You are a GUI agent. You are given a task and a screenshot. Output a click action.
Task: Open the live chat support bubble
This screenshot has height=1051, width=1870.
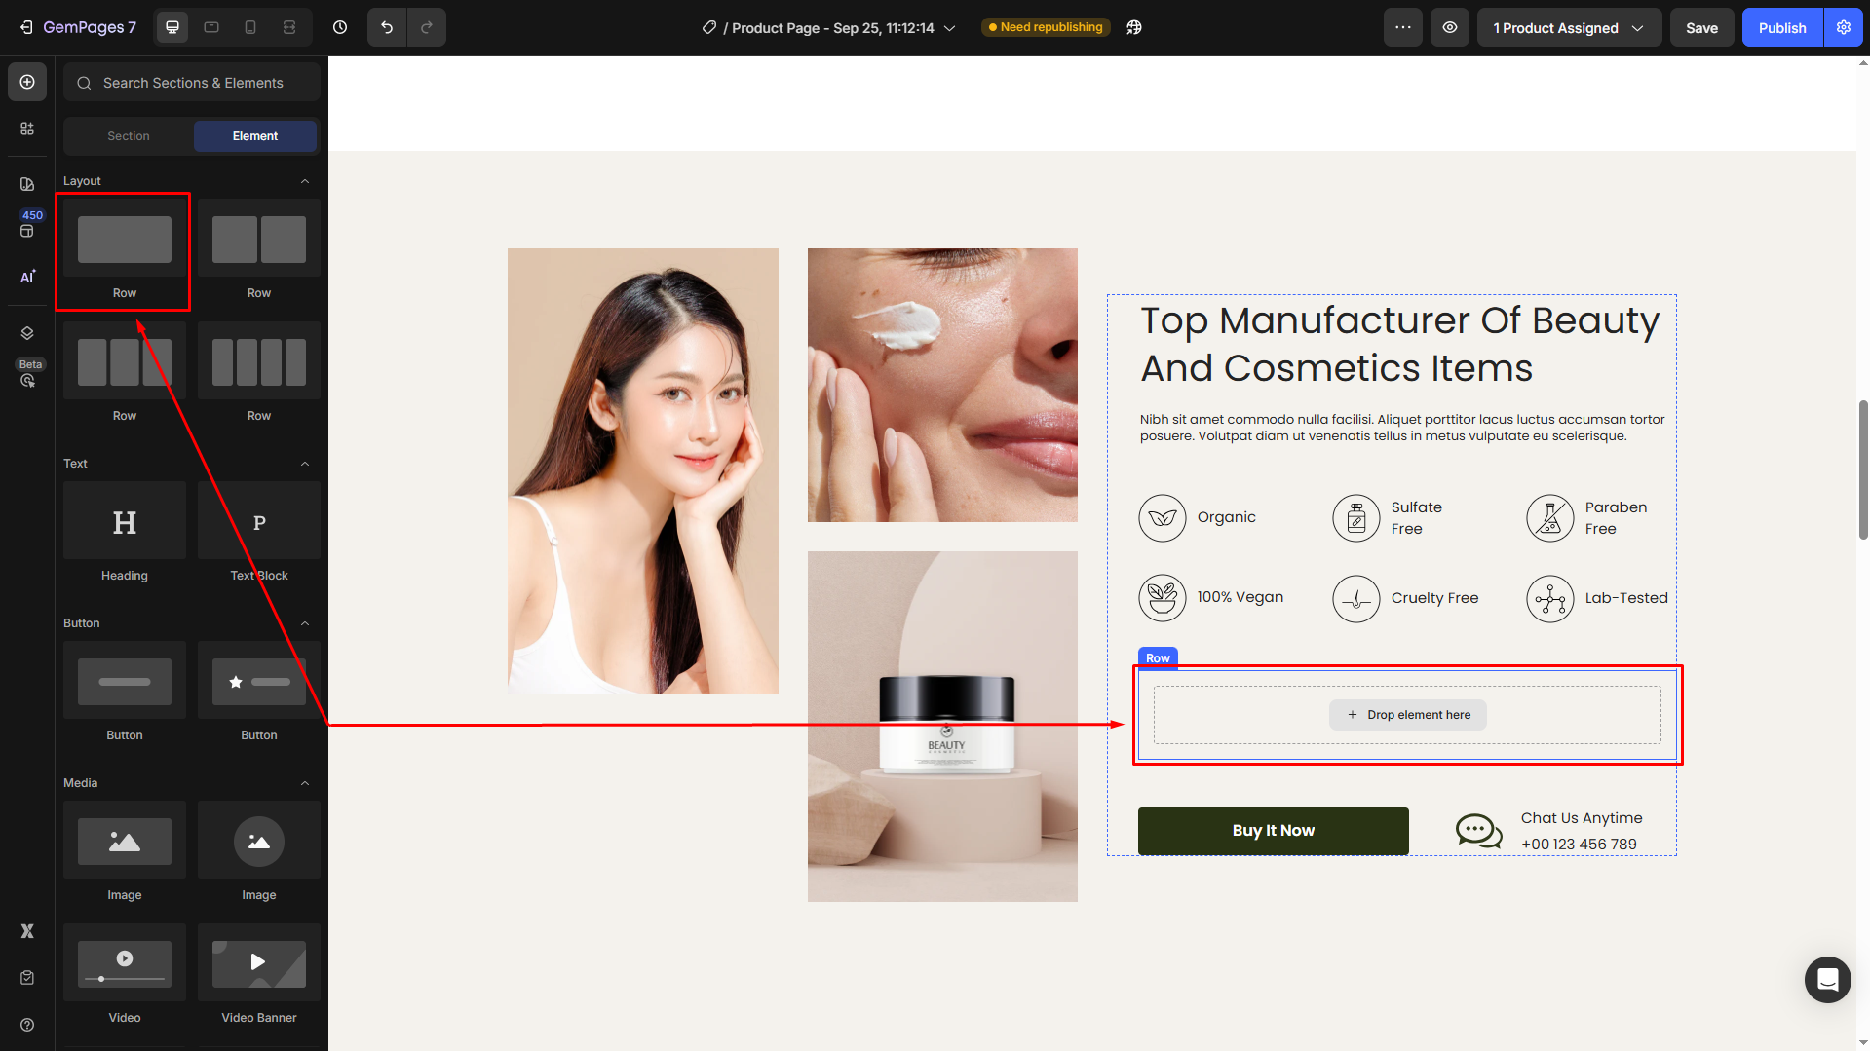pos(1827,979)
